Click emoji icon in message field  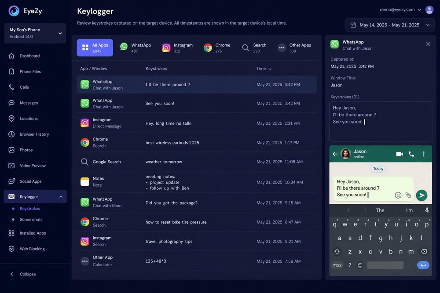398,195
